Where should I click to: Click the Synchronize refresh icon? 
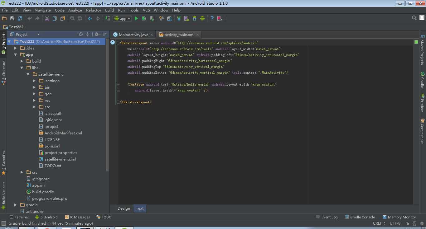(x=20, y=18)
